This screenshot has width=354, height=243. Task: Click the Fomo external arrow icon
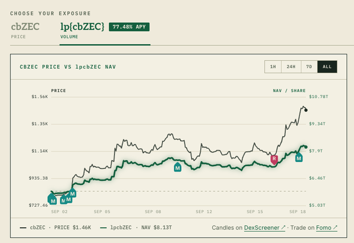point(335,227)
